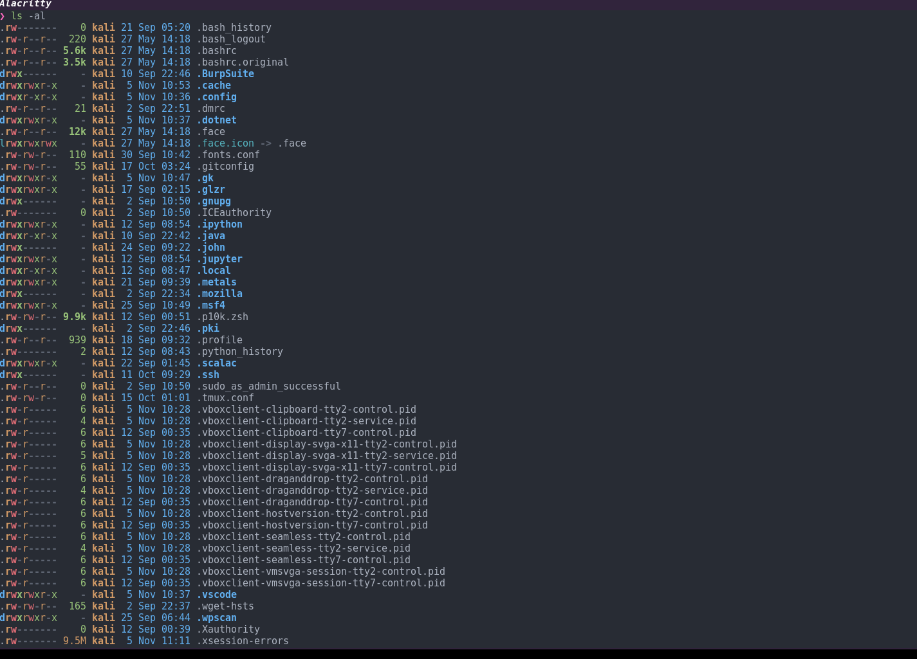
Task: Click the .profile filename
Action: pos(219,340)
